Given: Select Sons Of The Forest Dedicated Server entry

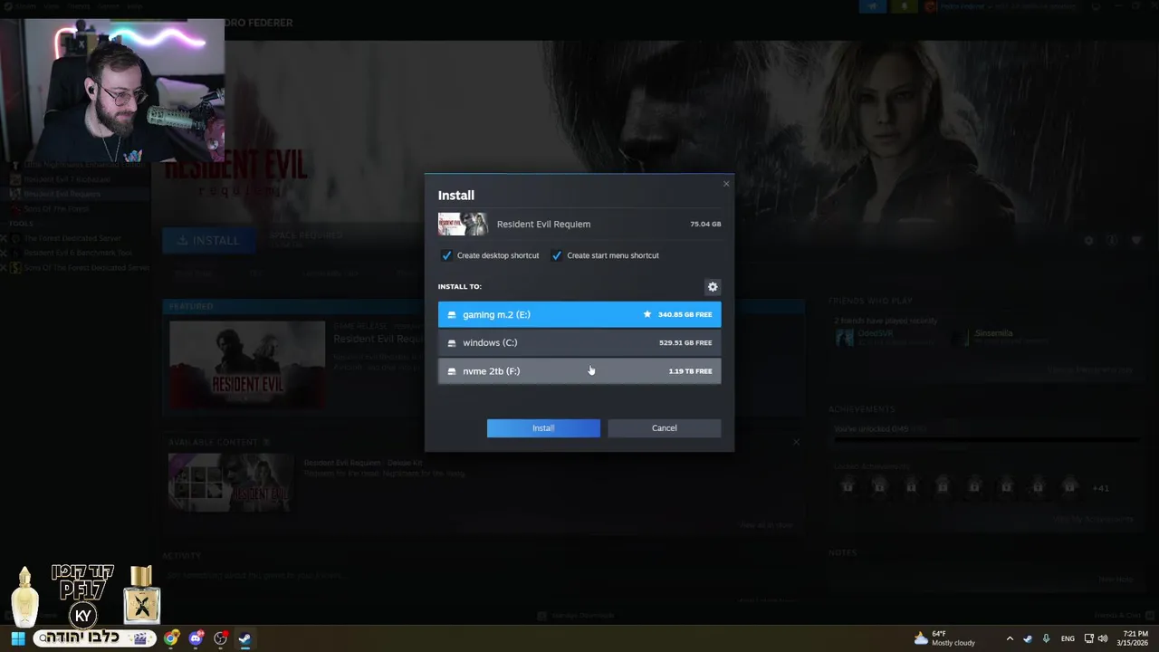Looking at the screenshot, I should [86, 268].
